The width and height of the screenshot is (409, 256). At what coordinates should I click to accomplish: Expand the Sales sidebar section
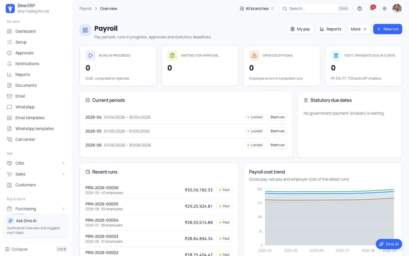pos(36,174)
